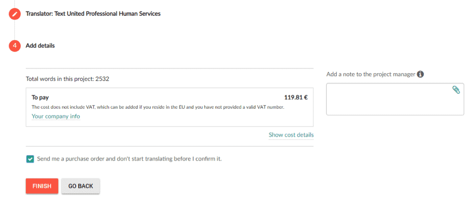The image size is (471, 209).
Task: Expand 'Show cost details'
Action: click(x=291, y=135)
